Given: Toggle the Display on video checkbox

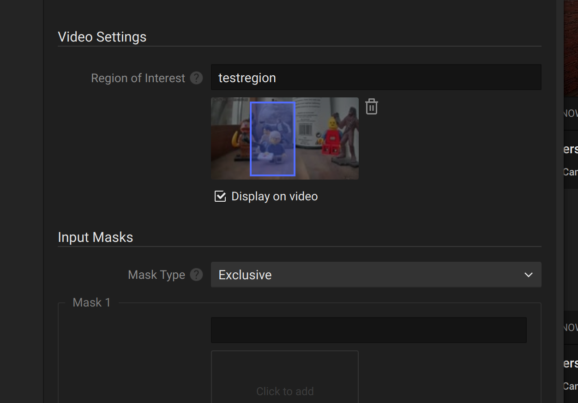Looking at the screenshot, I should [x=220, y=196].
